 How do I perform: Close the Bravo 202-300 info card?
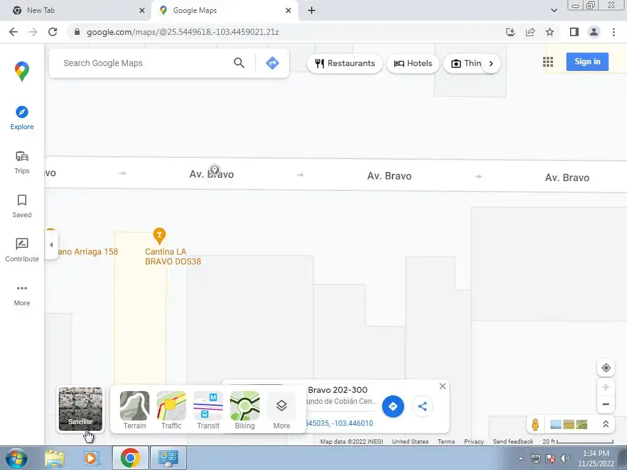pyautogui.click(x=442, y=386)
